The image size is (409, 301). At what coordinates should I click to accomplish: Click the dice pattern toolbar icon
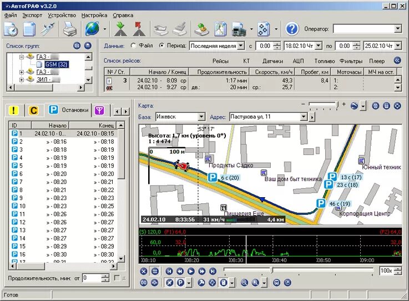tap(264, 29)
